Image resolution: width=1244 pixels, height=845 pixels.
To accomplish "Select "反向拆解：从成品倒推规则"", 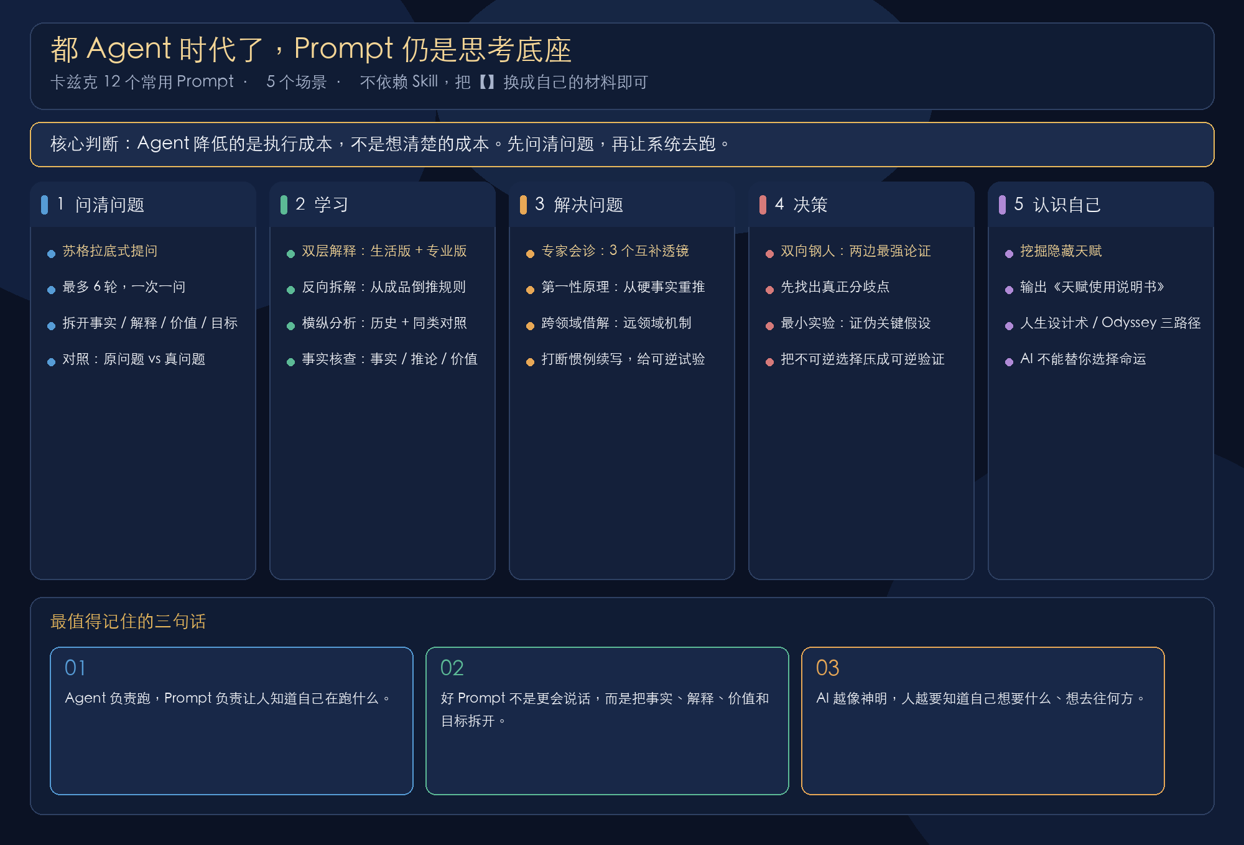I will [384, 287].
